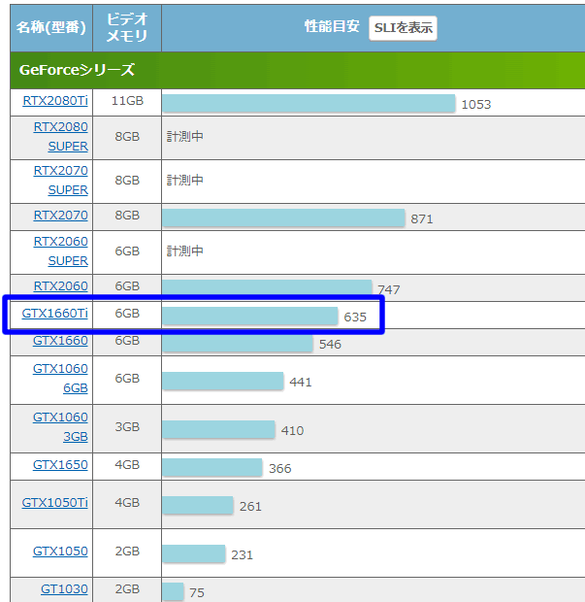Open the plain RTX2060 link
The height and width of the screenshot is (602, 585).
click(60, 286)
